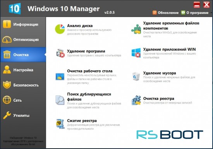
Task: Click the Очистка рабочего стола icon
Action: pos(60,76)
